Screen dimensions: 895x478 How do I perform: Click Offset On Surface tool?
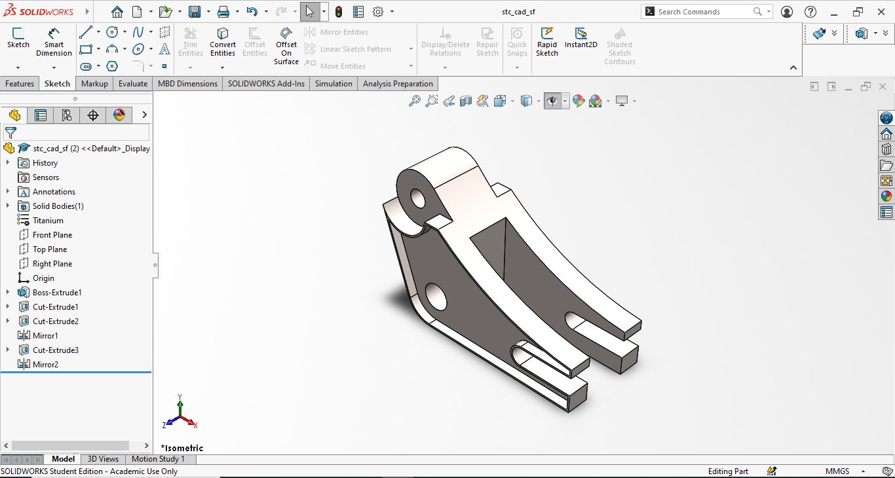point(286,46)
